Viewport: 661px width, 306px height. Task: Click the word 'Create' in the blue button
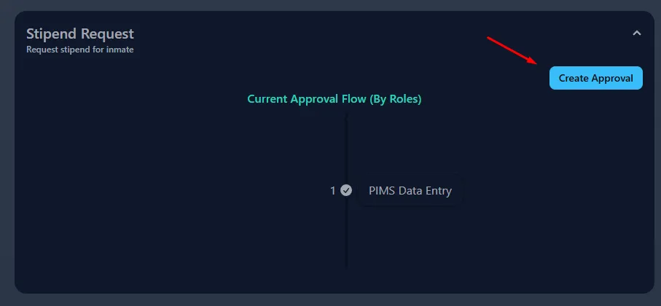pyautogui.click(x=574, y=78)
